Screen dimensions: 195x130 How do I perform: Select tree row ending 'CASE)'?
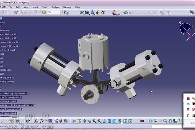[3, 22]
